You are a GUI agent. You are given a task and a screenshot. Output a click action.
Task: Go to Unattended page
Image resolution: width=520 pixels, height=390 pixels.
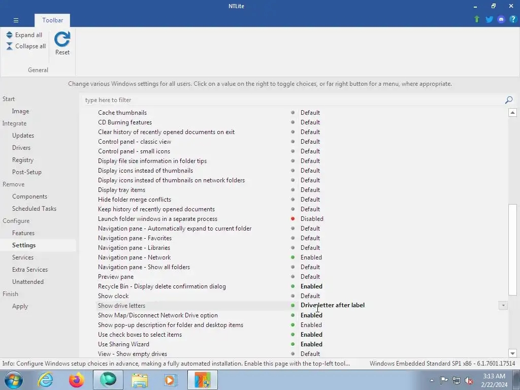[28, 281]
